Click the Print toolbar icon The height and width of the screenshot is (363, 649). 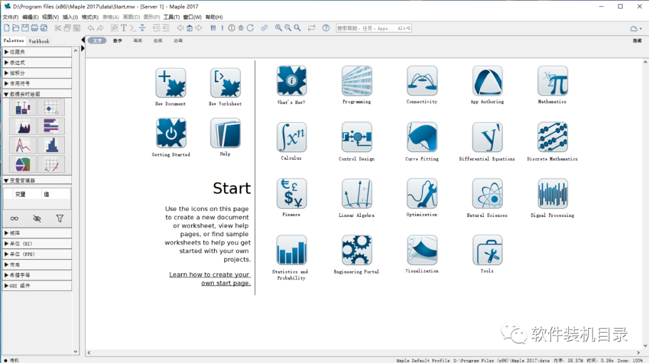[34, 28]
